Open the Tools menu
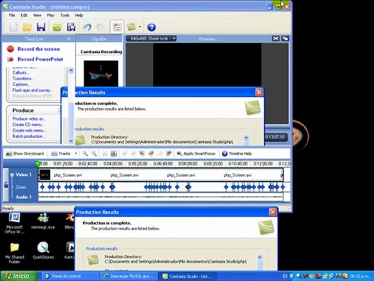Viewport: 374px width, 281px height. point(65,15)
